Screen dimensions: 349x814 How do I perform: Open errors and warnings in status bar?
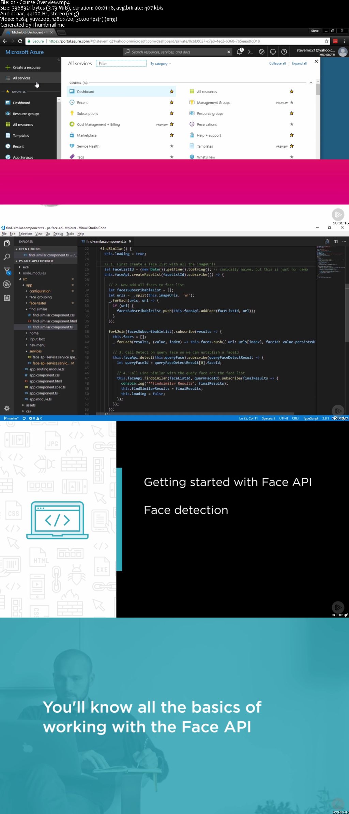36,418
